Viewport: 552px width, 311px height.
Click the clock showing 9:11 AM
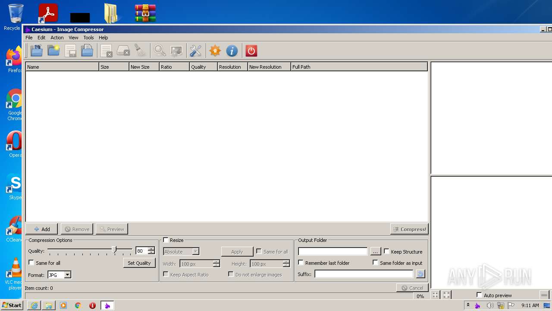530,305
